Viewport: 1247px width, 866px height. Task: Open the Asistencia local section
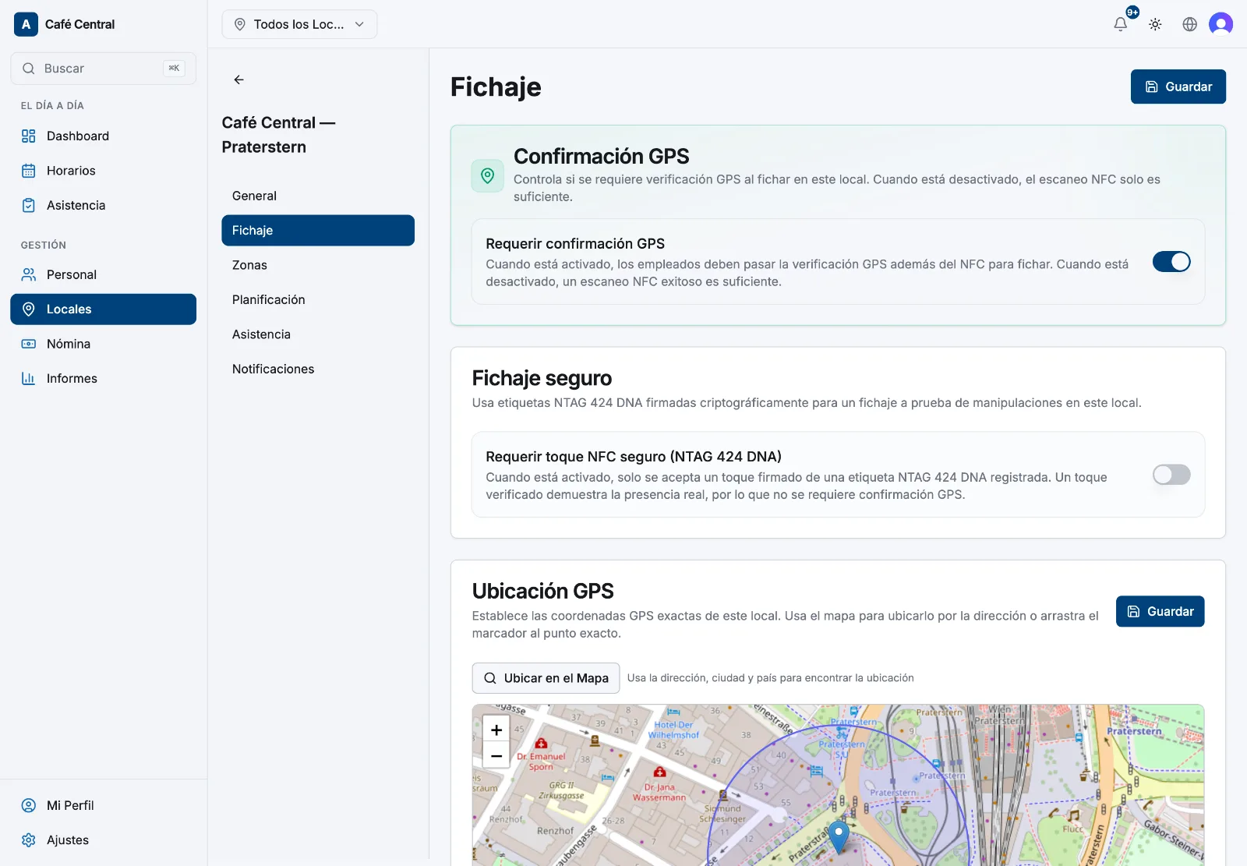pos(318,334)
